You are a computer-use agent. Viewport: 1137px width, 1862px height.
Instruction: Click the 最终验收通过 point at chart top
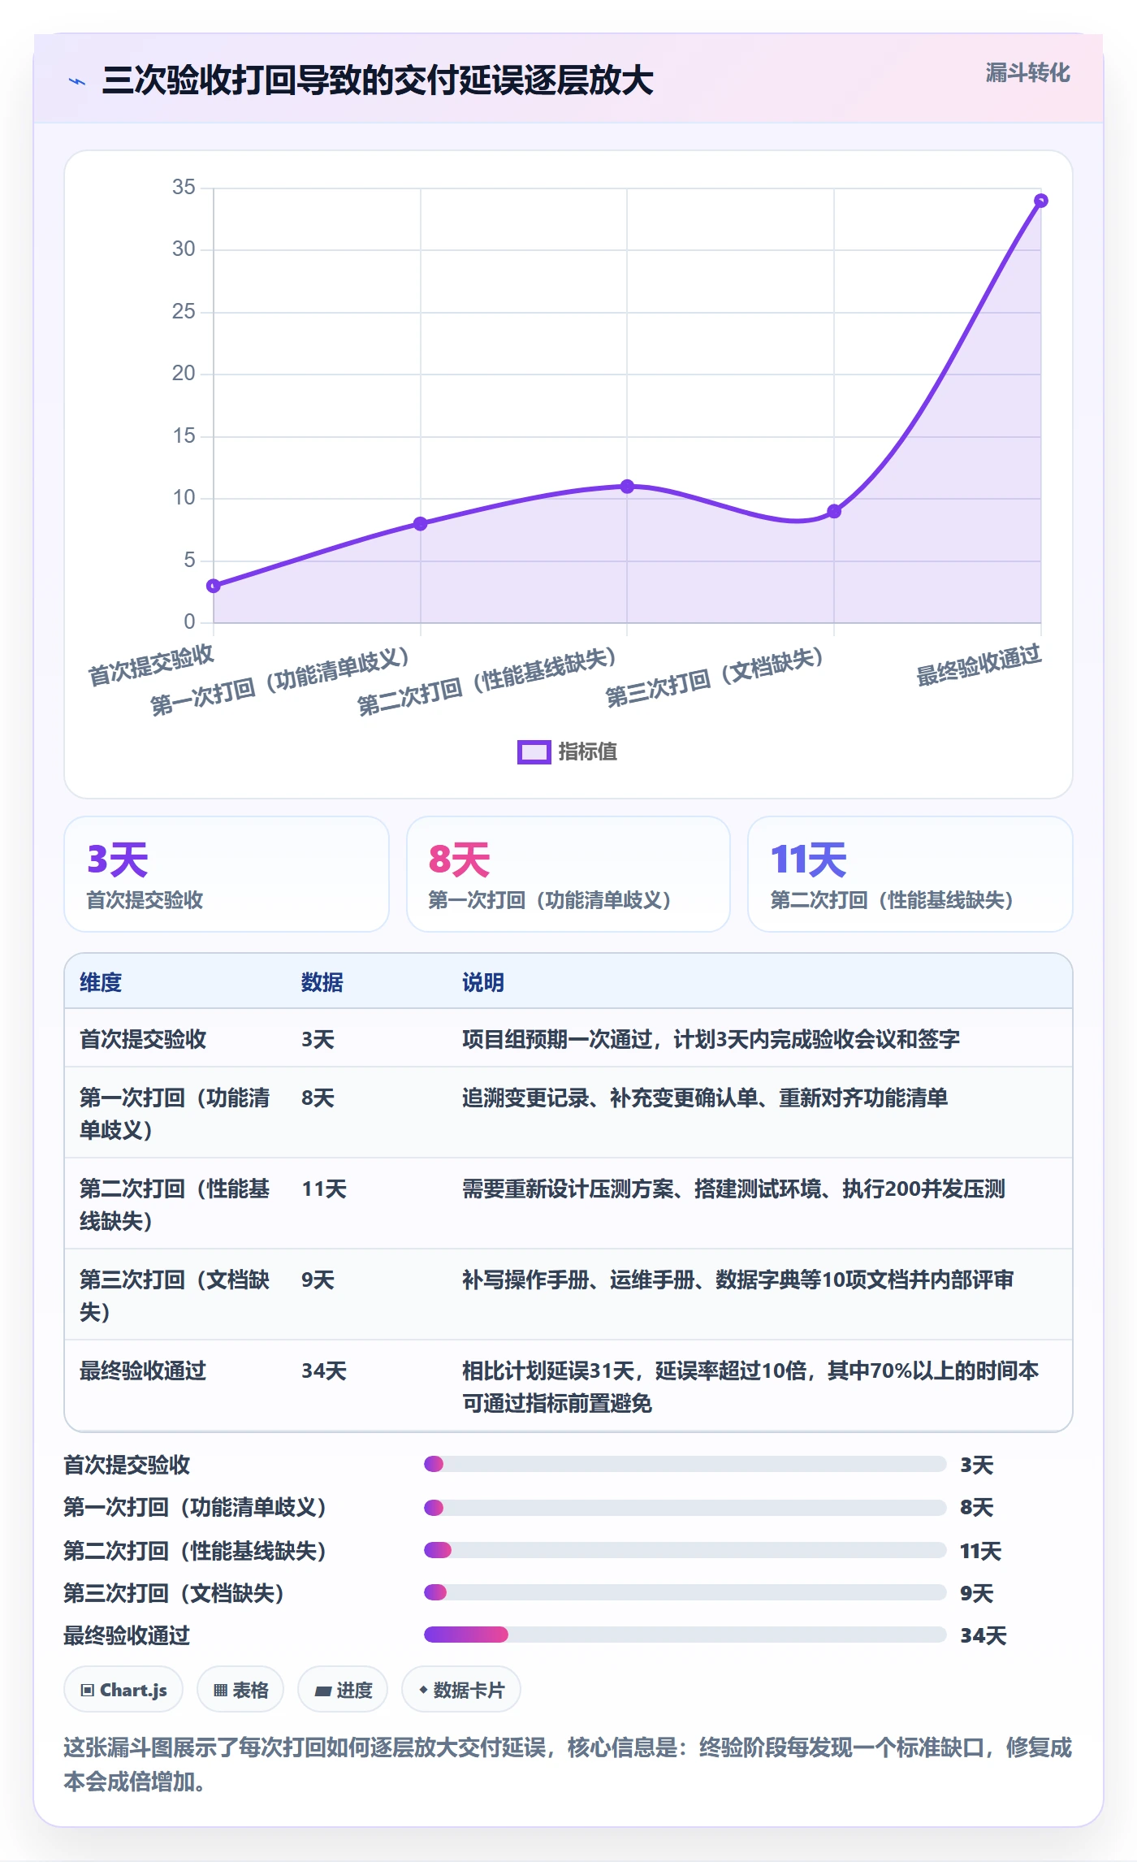[1041, 201]
